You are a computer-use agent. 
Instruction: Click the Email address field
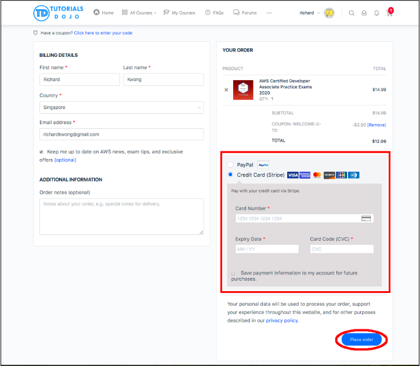[x=122, y=135]
